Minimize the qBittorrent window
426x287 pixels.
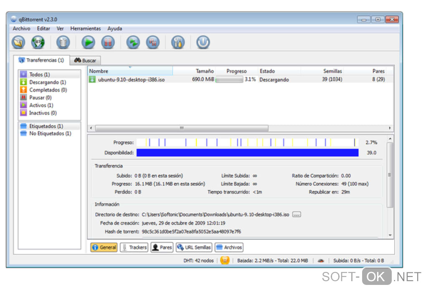tap(364, 20)
